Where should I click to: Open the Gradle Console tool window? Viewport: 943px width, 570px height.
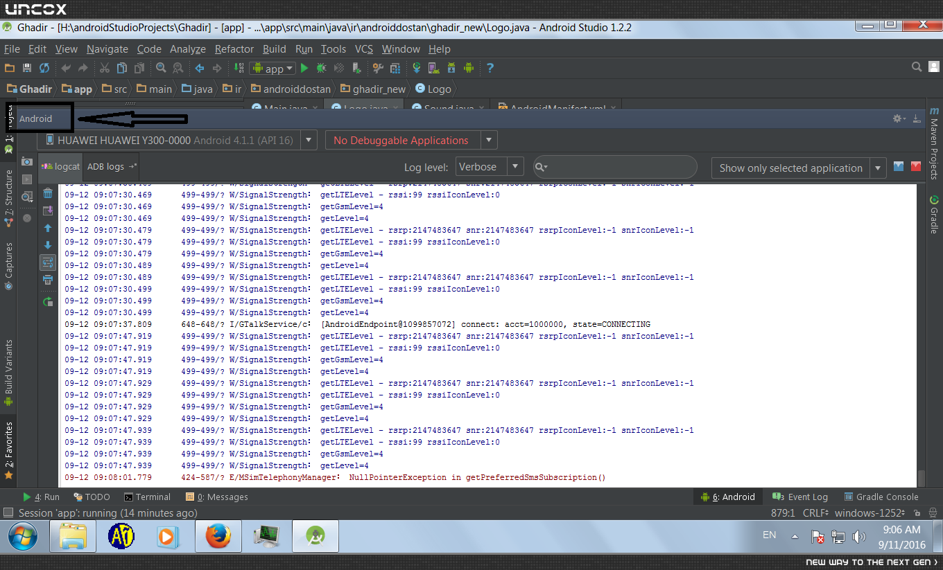pyautogui.click(x=881, y=497)
